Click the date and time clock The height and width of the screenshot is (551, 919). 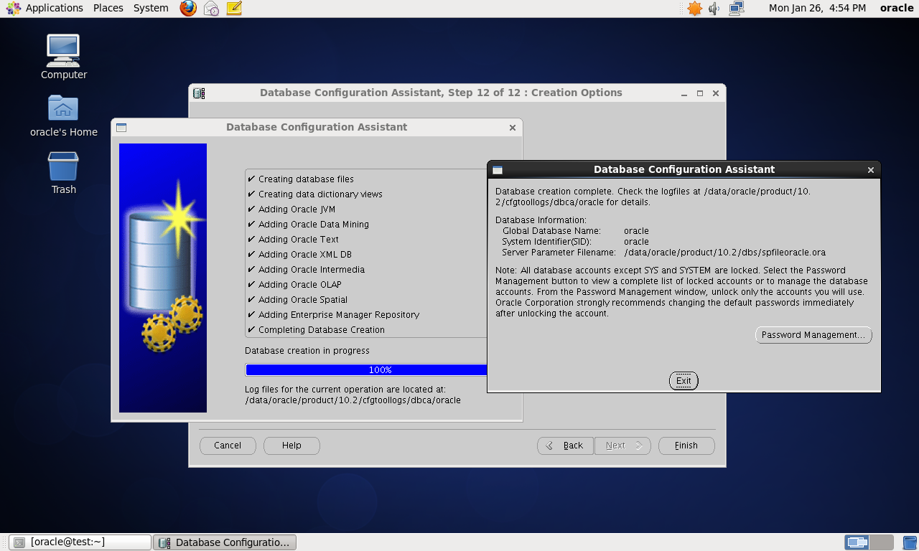[x=818, y=8]
